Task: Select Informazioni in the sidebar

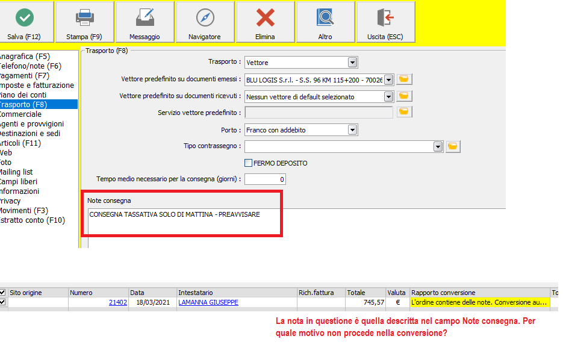Action: pos(19,191)
